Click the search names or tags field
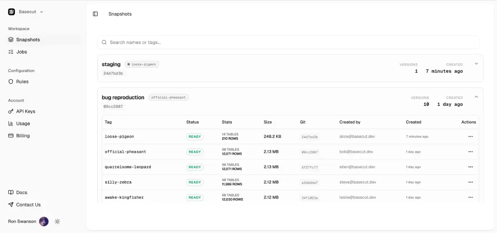Image resolution: width=497 pixels, height=233 pixels. (x=289, y=42)
